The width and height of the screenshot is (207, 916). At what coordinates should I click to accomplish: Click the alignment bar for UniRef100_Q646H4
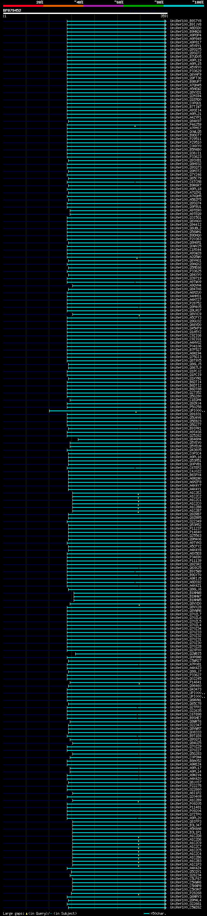tap(122, 439)
